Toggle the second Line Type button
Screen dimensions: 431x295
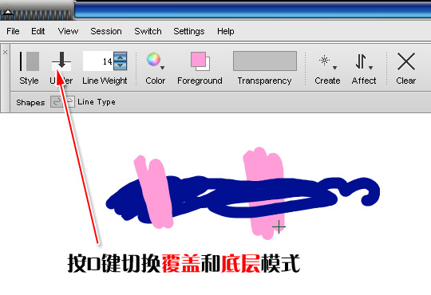tap(69, 102)
